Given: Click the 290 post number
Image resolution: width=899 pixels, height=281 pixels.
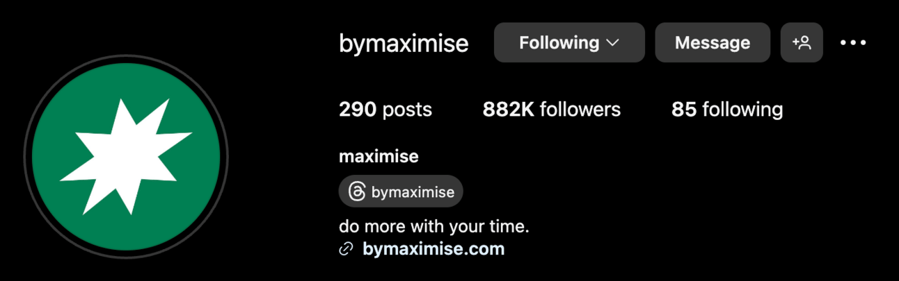Looking at the screenshot, I should (358, 110).
